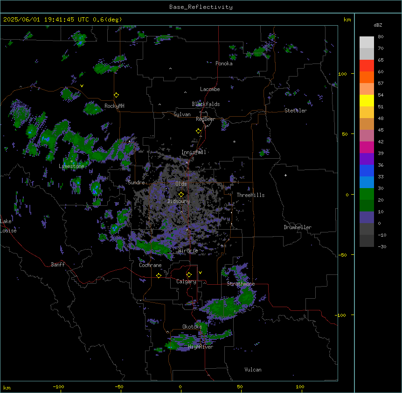Click the yellow V marker northwest of RockyMH
The image size is (402, 393).
tap(82, 86)
